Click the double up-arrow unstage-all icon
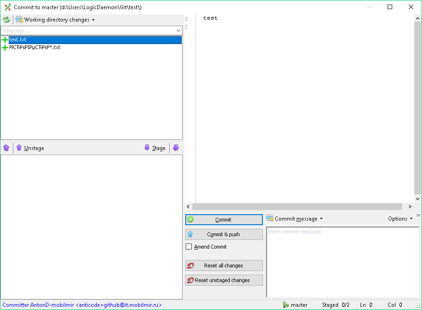The image size is (422, 310). tap(6, 148)
